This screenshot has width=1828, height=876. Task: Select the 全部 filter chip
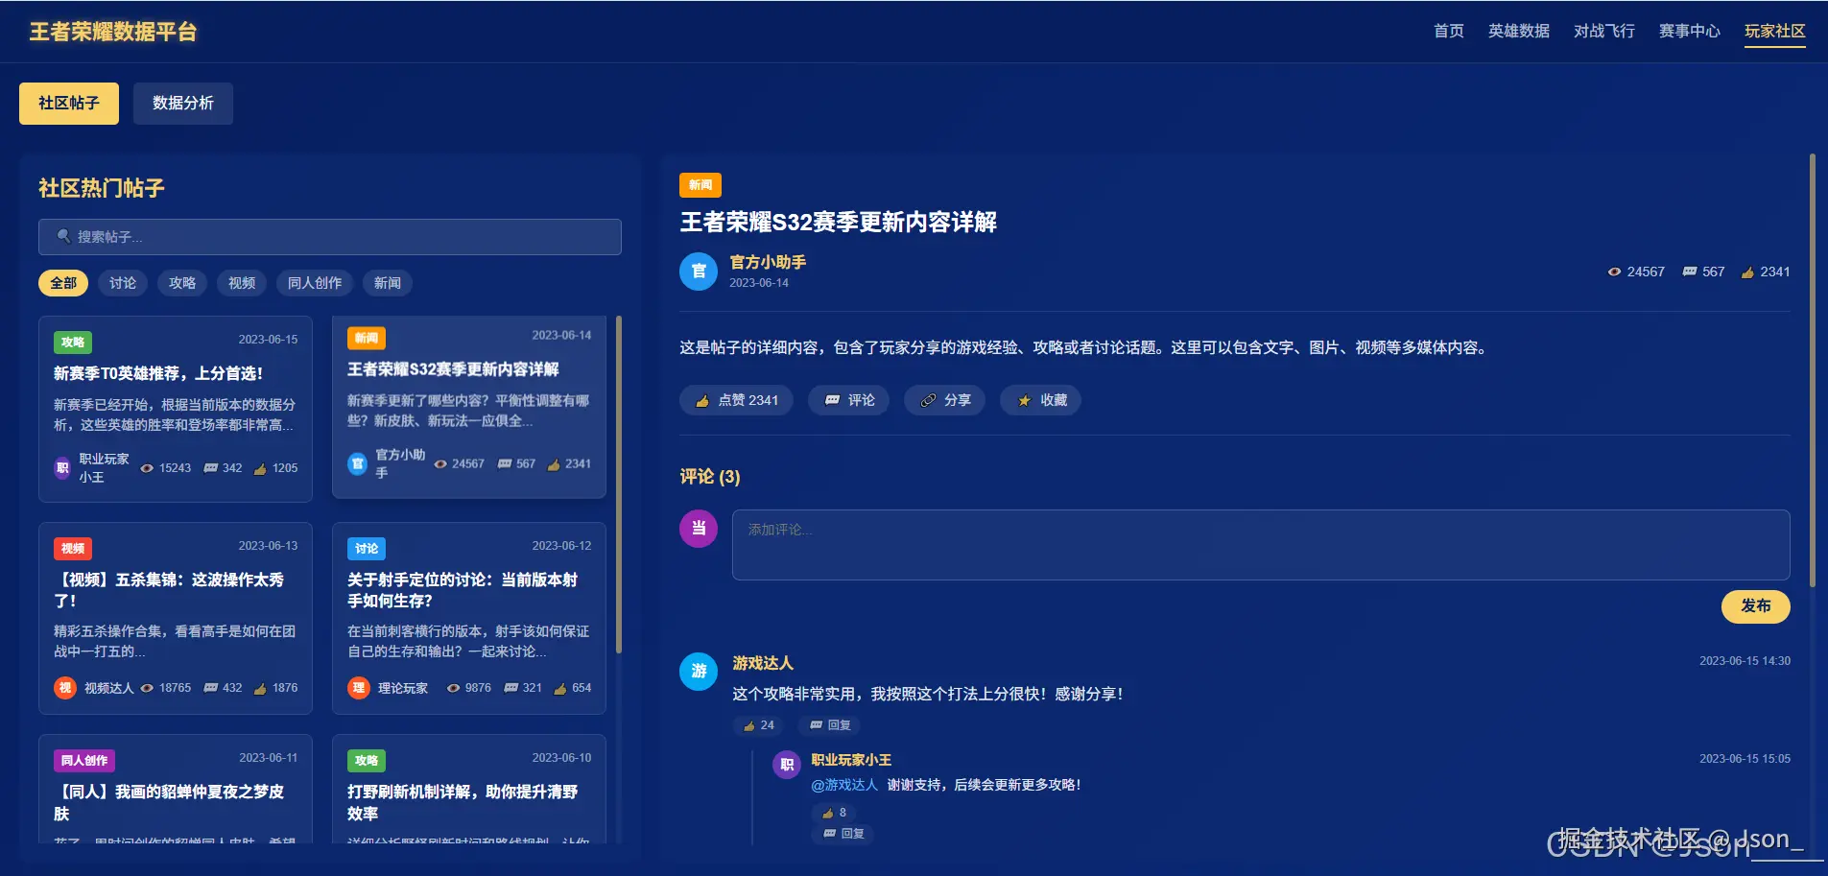[63, 283]
